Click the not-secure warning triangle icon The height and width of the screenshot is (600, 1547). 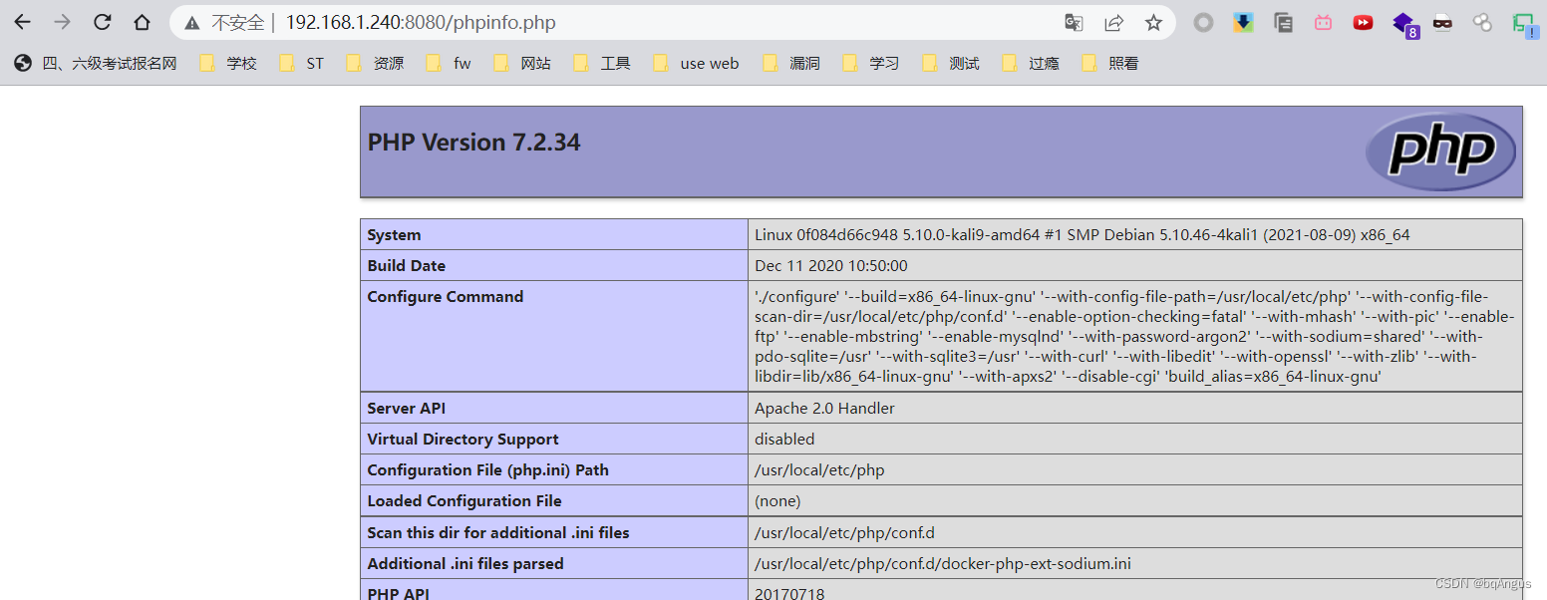tap(192, 23)
